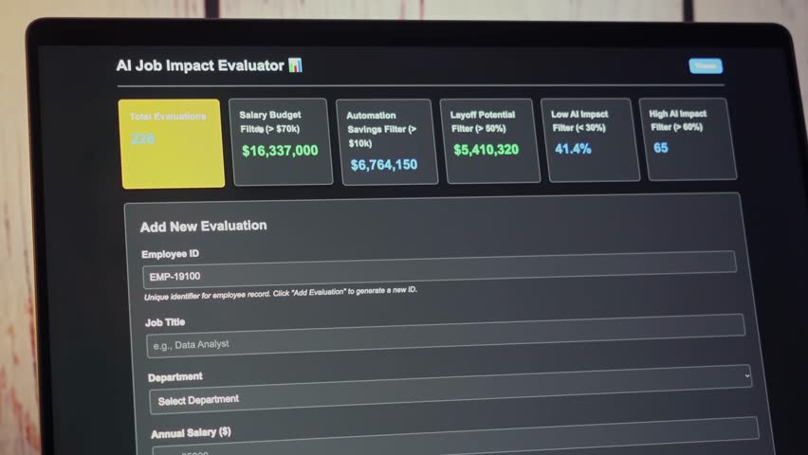Open the Select Department dropdown
This screenshot has height=455, width=808.
(450, 390)
